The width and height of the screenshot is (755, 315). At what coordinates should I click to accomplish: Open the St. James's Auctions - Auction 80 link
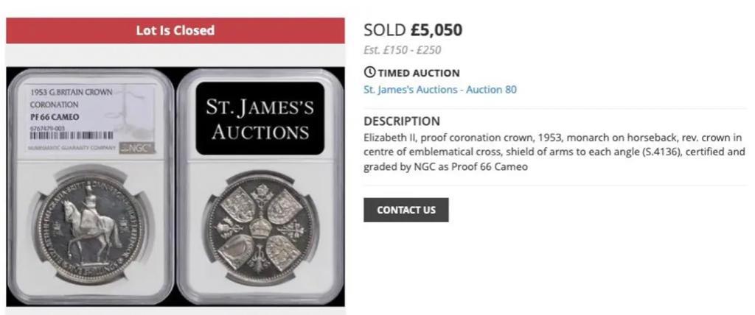440,90
